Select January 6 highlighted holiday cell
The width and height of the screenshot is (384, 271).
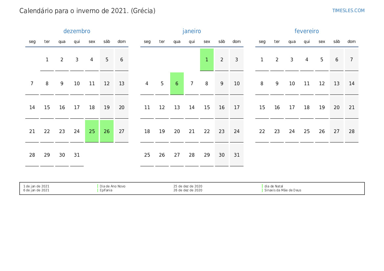pyautogui.click(x=177, y=84)
